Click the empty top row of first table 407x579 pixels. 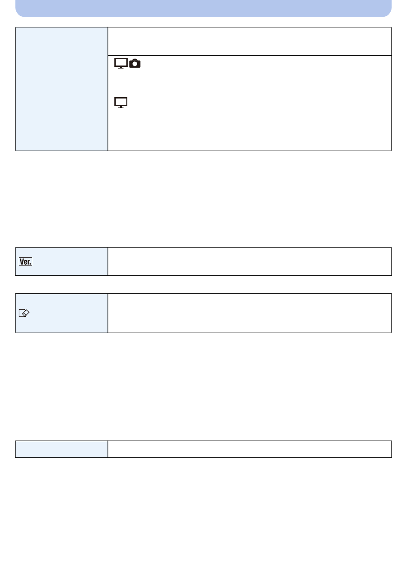click(250, 42)
